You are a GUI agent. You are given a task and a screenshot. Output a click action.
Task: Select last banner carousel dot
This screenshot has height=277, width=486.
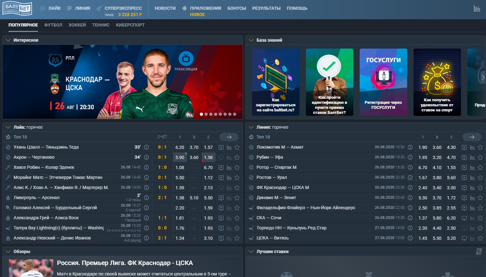[235, 114]
